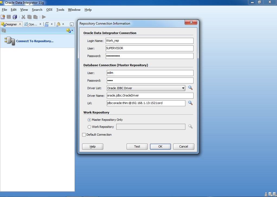
Task: Click the New document toolbar icon
Action: coord(3,17)
